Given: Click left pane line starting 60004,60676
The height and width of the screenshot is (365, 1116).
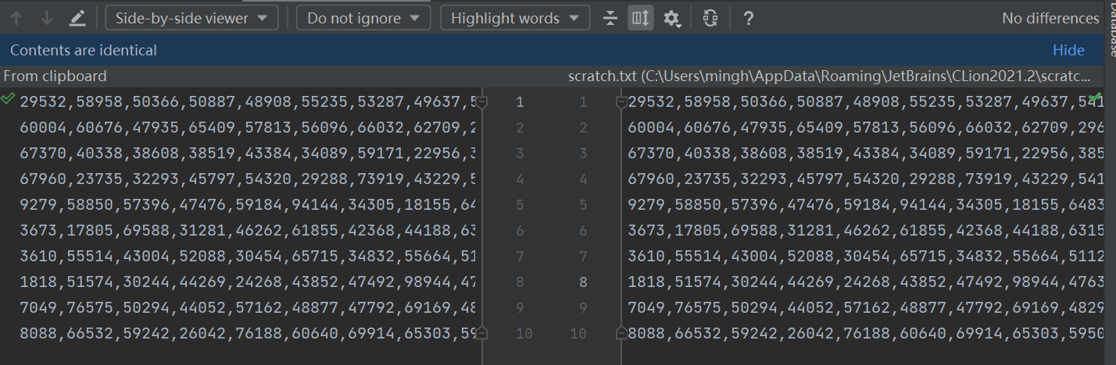Looking at the screenshot, I should [248, 128].
